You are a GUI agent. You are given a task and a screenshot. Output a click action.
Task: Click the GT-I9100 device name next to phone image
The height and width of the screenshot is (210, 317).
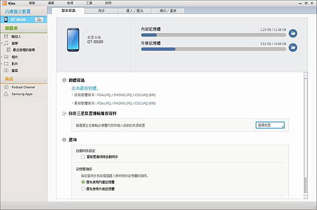point(95,42)
